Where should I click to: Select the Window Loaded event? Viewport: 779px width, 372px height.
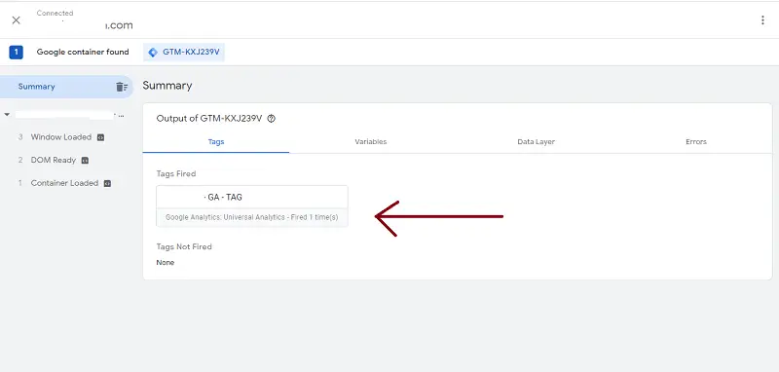(x=60, y=137)
